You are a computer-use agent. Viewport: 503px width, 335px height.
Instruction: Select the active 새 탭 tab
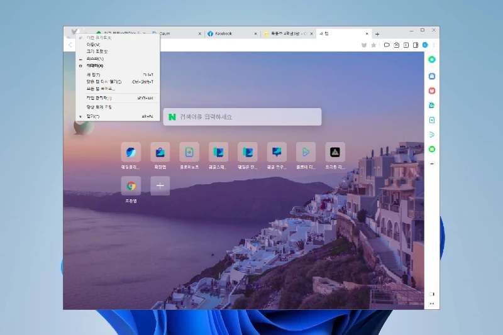click(343, 34)
